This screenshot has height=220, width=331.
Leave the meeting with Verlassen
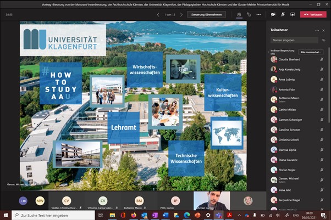click(313, 15)
